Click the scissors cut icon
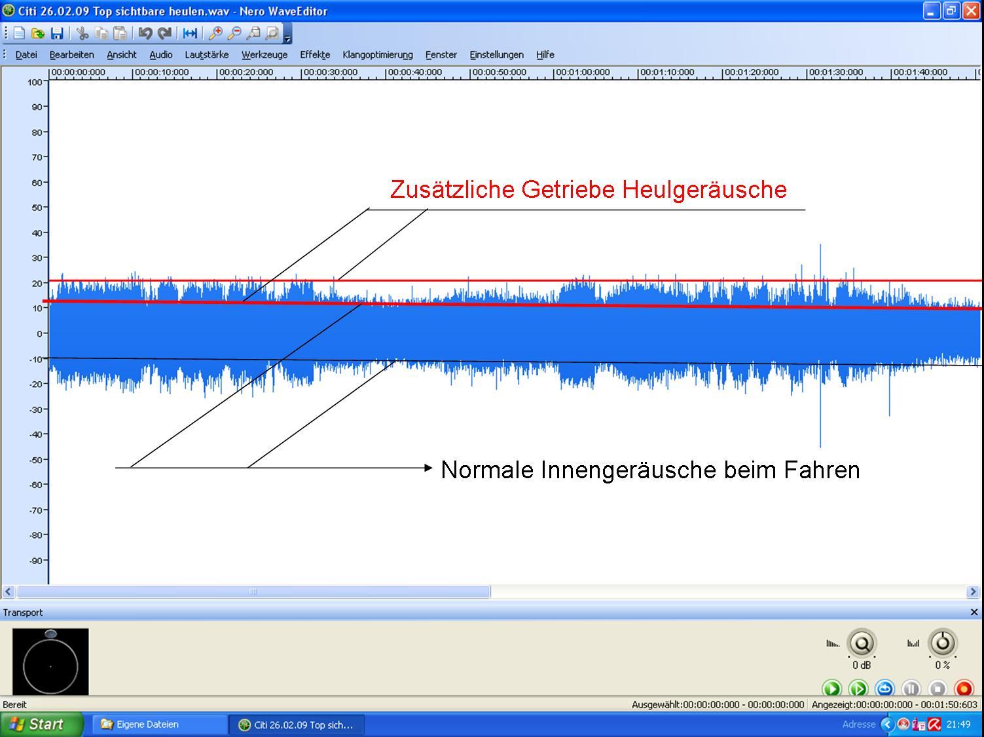This screenshot has height=737, width=984. [82, 33]
